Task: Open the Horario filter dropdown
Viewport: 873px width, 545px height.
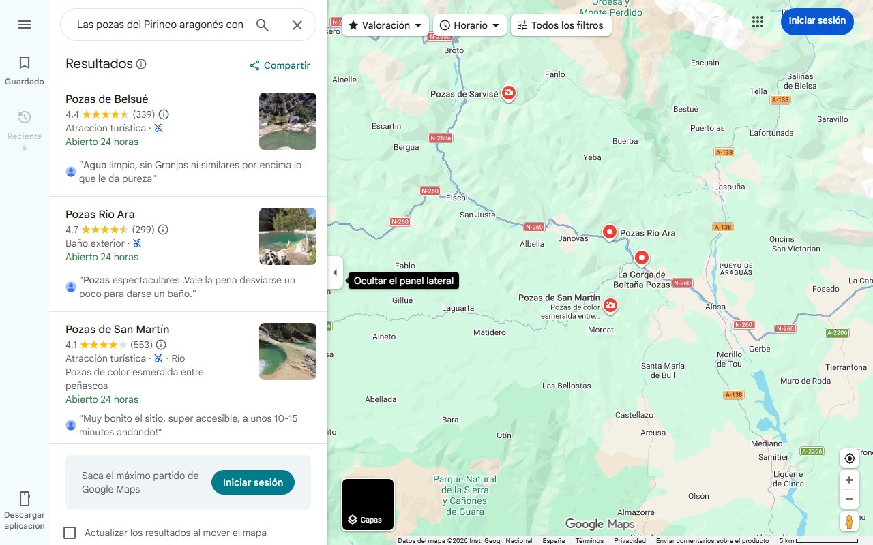Action: pos(470,25)
